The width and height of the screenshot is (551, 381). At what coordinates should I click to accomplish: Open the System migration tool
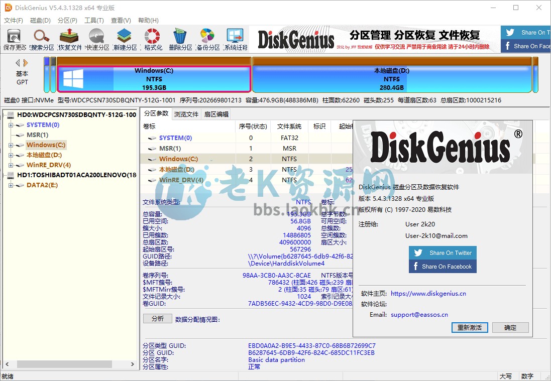(x=235, y=39)
